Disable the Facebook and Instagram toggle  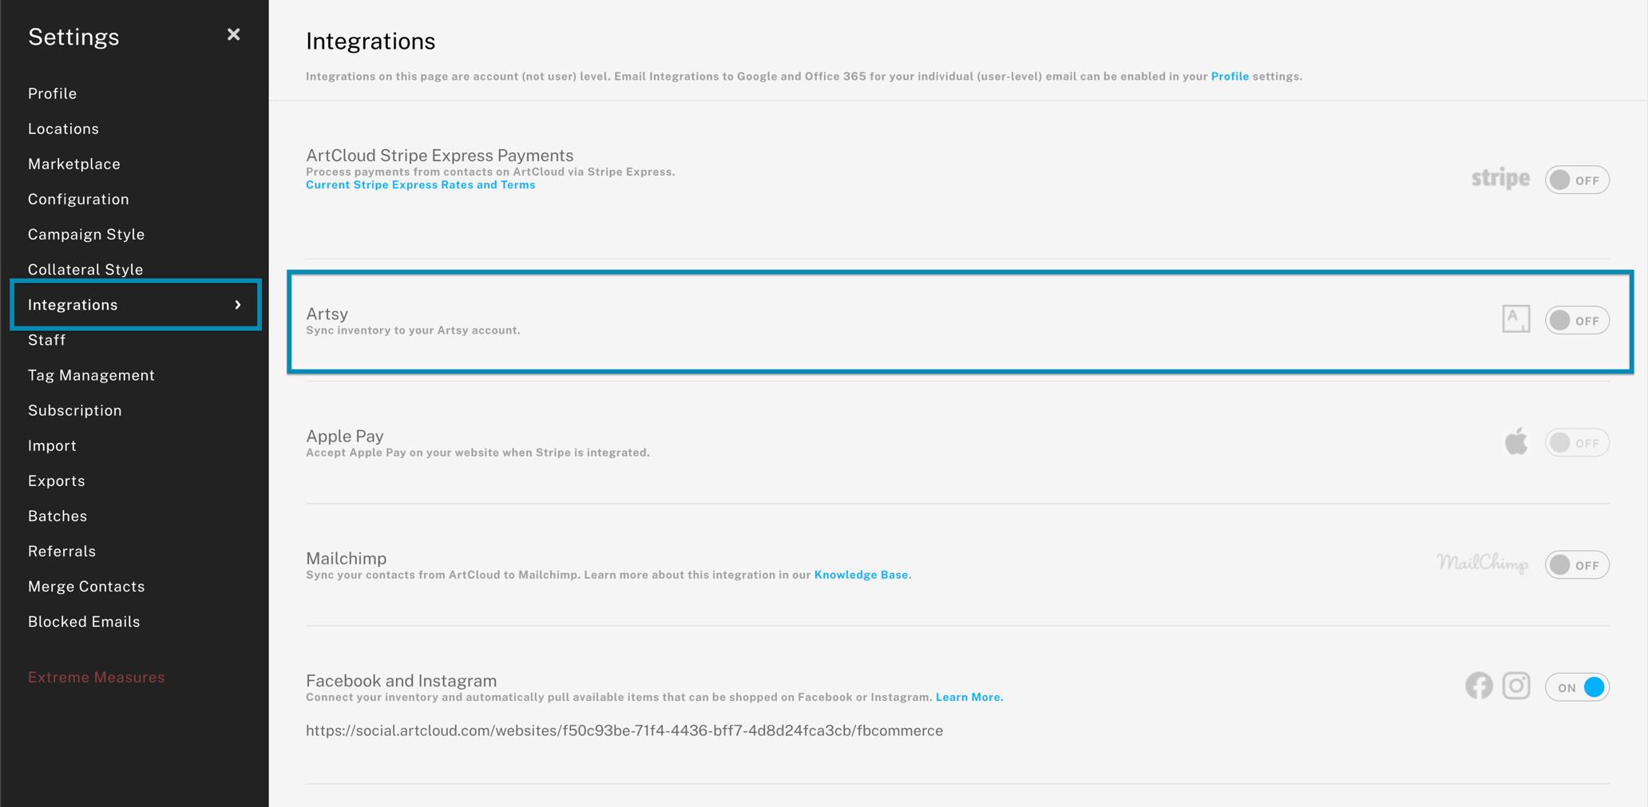tap(1576, 687)
